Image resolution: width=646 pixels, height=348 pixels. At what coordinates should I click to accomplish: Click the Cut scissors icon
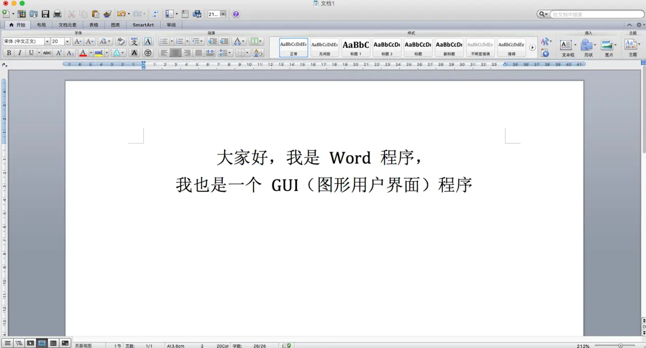pos(71,14)
